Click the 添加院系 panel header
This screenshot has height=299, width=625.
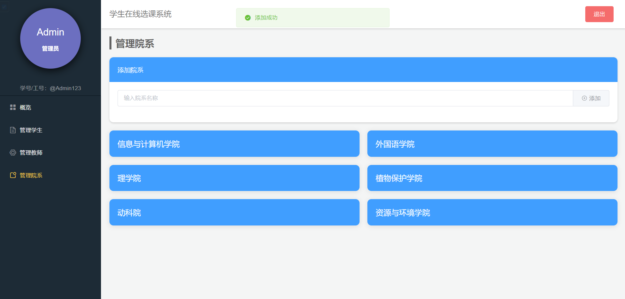[363, 70]
